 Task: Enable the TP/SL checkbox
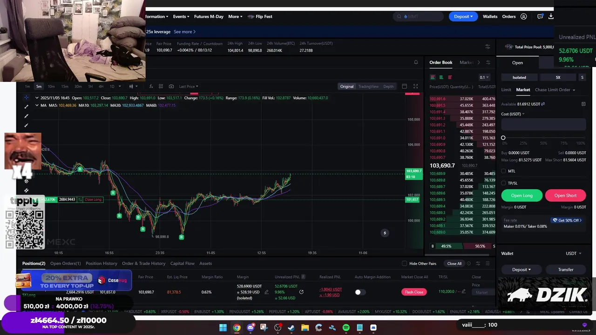tap(503, 183)
